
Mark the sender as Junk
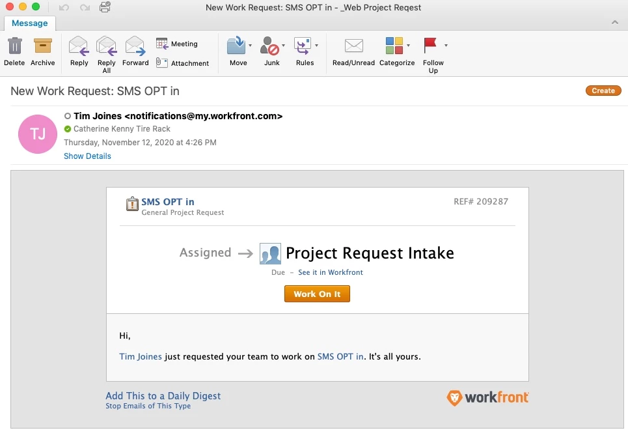click(269, 46)
